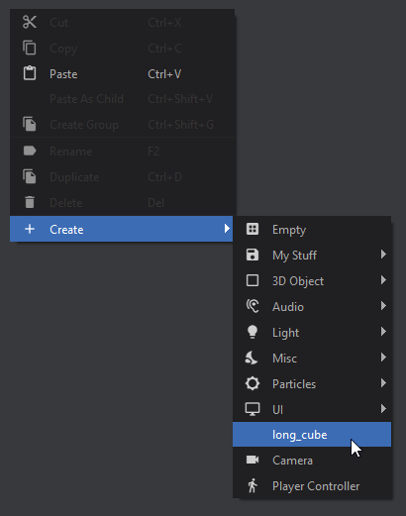Click the grid icon beside Empty
Screen dimensions: 406x516
coord(253,229)
